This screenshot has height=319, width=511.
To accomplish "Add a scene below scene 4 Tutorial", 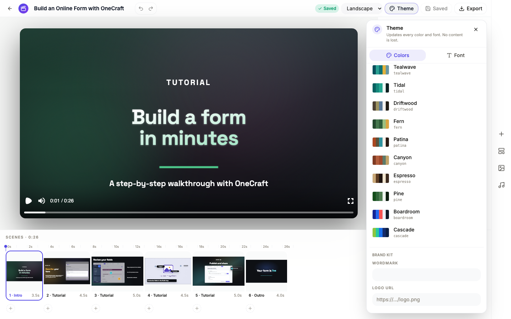I will (x=149, y=308).
